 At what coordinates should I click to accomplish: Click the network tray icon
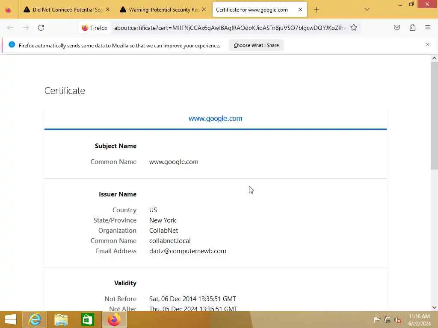point(387,319)
